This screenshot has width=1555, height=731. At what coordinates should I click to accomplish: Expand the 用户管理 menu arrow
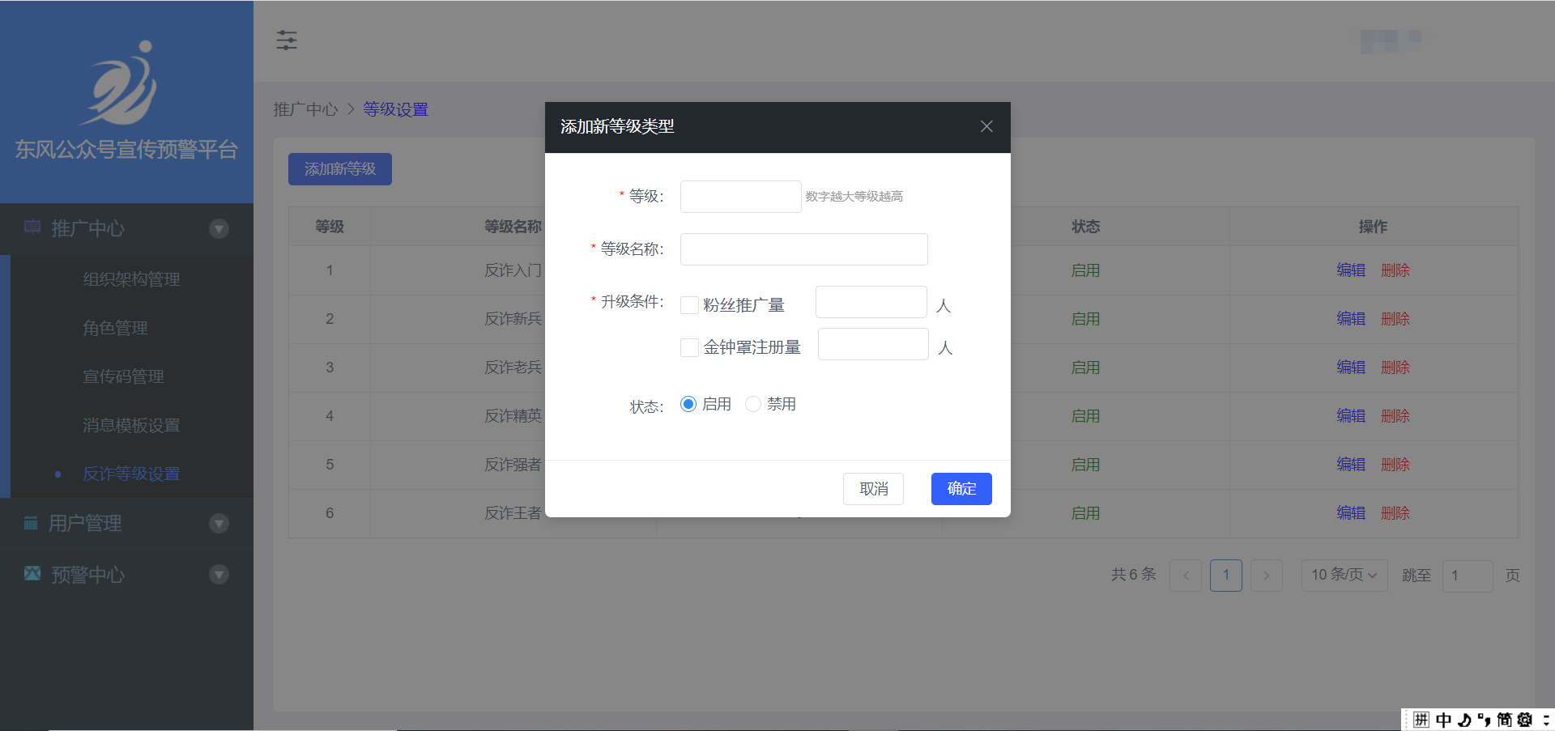click(x=219, y=524)
